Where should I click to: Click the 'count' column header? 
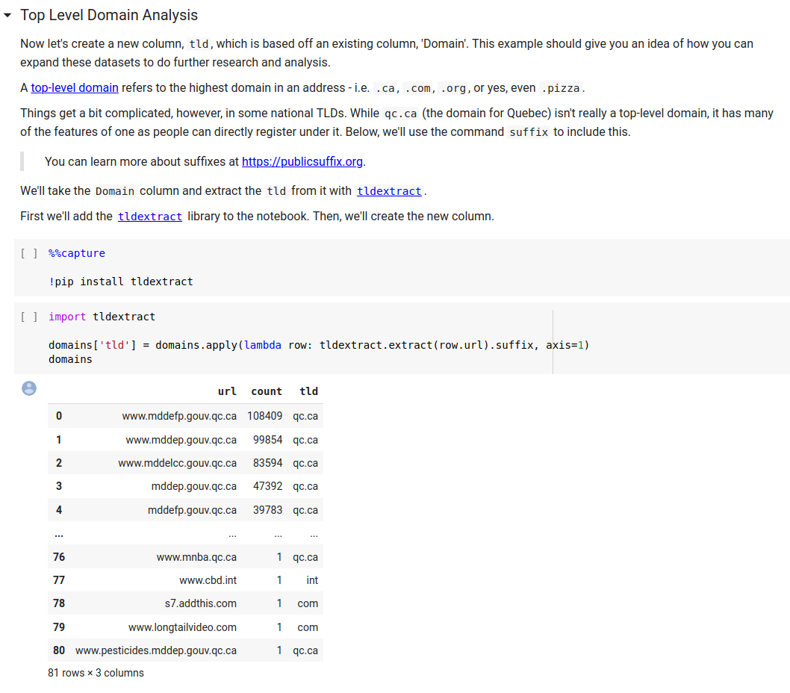pyautogui.click(x=267, y=391)
